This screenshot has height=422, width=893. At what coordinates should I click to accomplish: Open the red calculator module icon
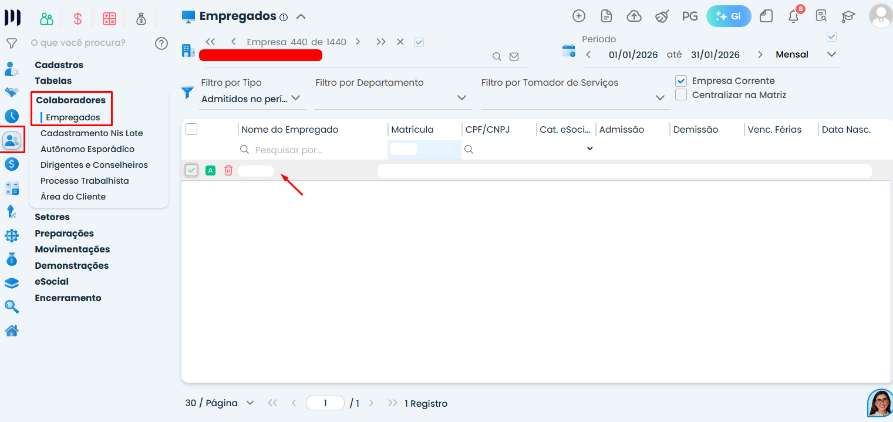pos(109,19)
